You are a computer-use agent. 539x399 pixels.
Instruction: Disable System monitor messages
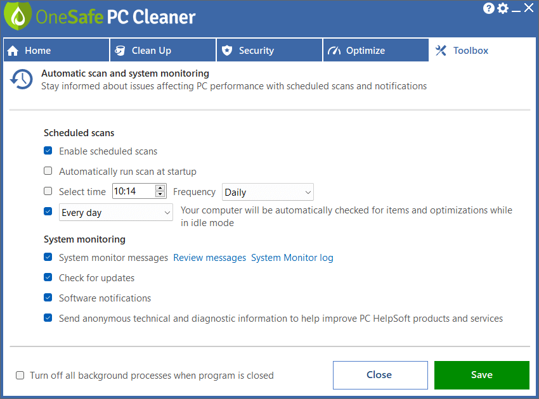click(48, 257)
